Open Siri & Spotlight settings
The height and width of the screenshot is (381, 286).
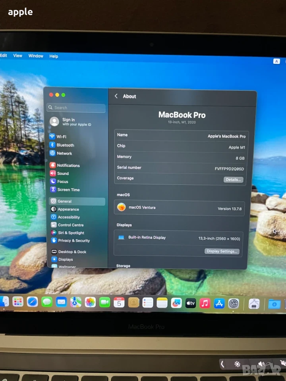68,233
